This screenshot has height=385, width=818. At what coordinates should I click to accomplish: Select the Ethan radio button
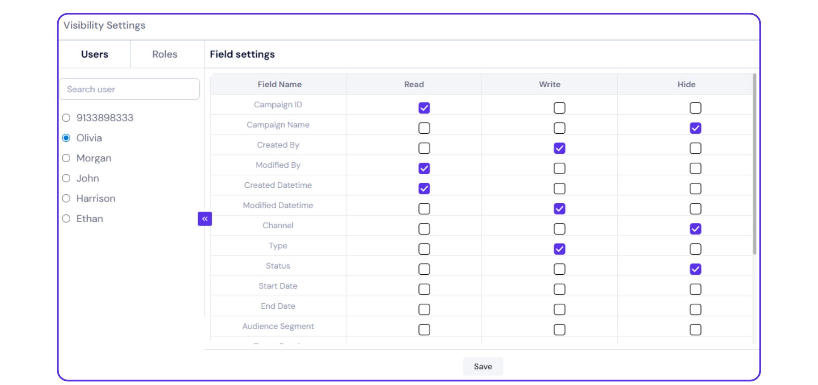tap(66, 219)
